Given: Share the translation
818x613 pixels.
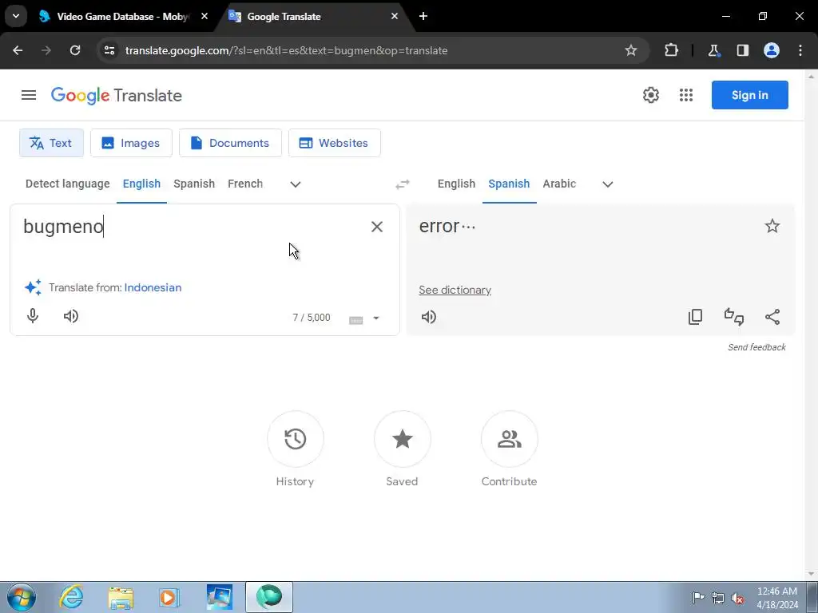Looking at the screenshot, I should (x=772, y=317).
